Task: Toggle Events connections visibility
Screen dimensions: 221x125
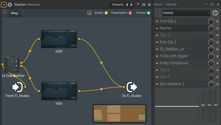Action: click(148, 13)
